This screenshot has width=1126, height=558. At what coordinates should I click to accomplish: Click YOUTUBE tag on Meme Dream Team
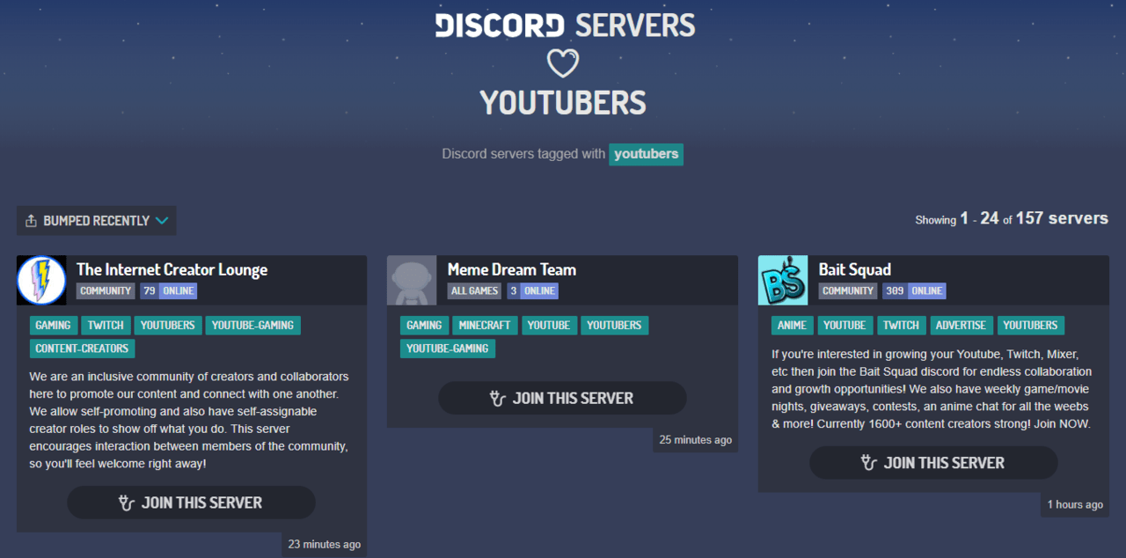pyautogui.click(x=549, y=325)
